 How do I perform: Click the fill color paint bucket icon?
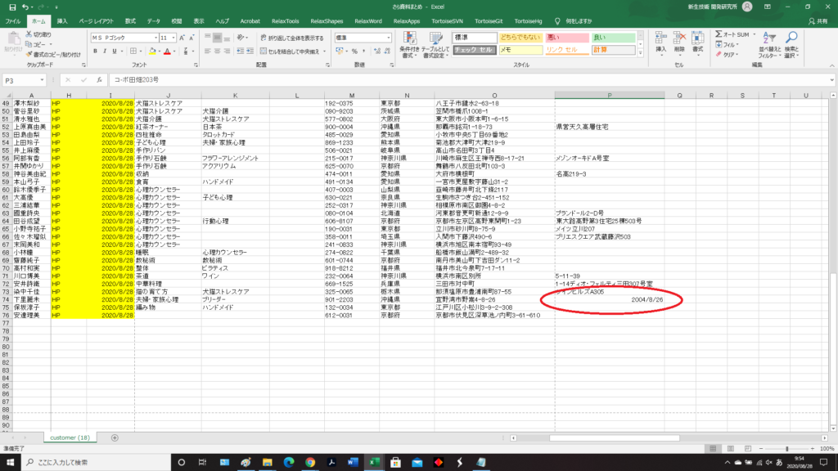150,51
